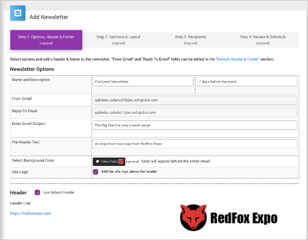Click the From Email field
Image resolution: width=308 pixels, height=240 pixels.
(194, 100)
